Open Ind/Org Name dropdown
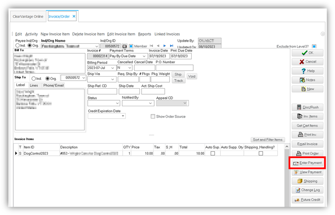 click(97, 46)
